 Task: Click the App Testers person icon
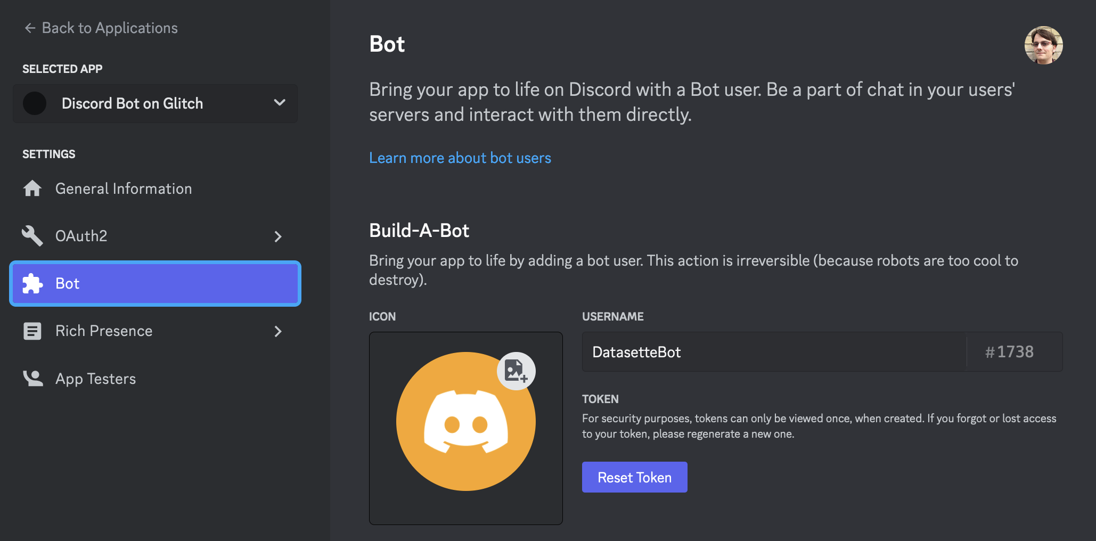32,379
